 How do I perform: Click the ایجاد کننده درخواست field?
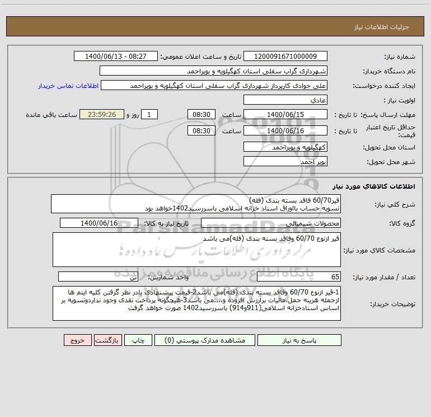point(214,86)
